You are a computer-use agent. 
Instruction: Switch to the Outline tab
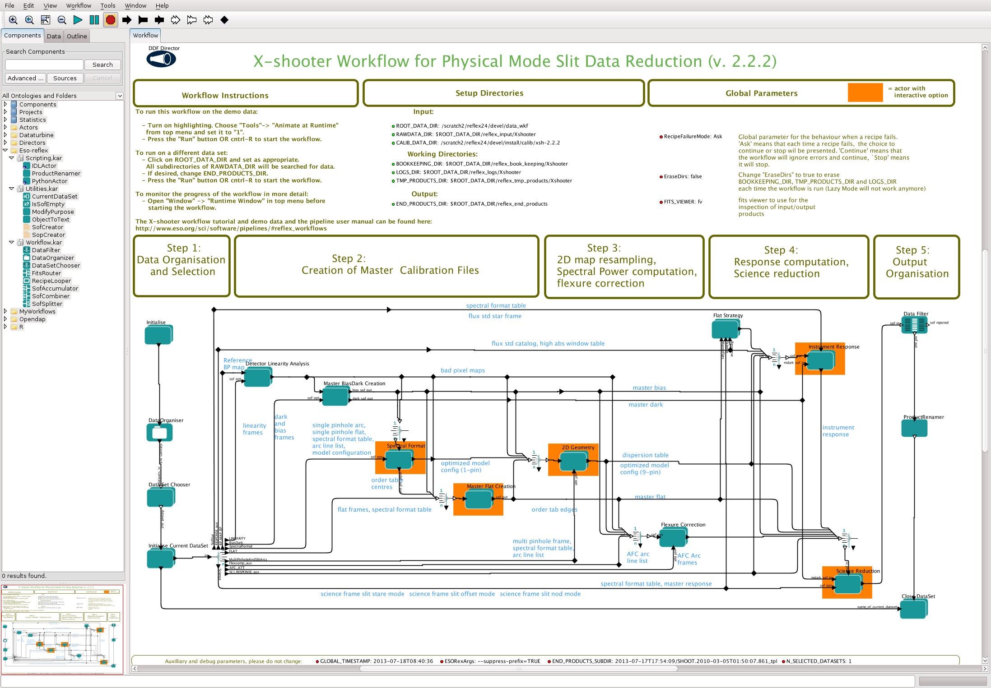(x=77, y=36)
